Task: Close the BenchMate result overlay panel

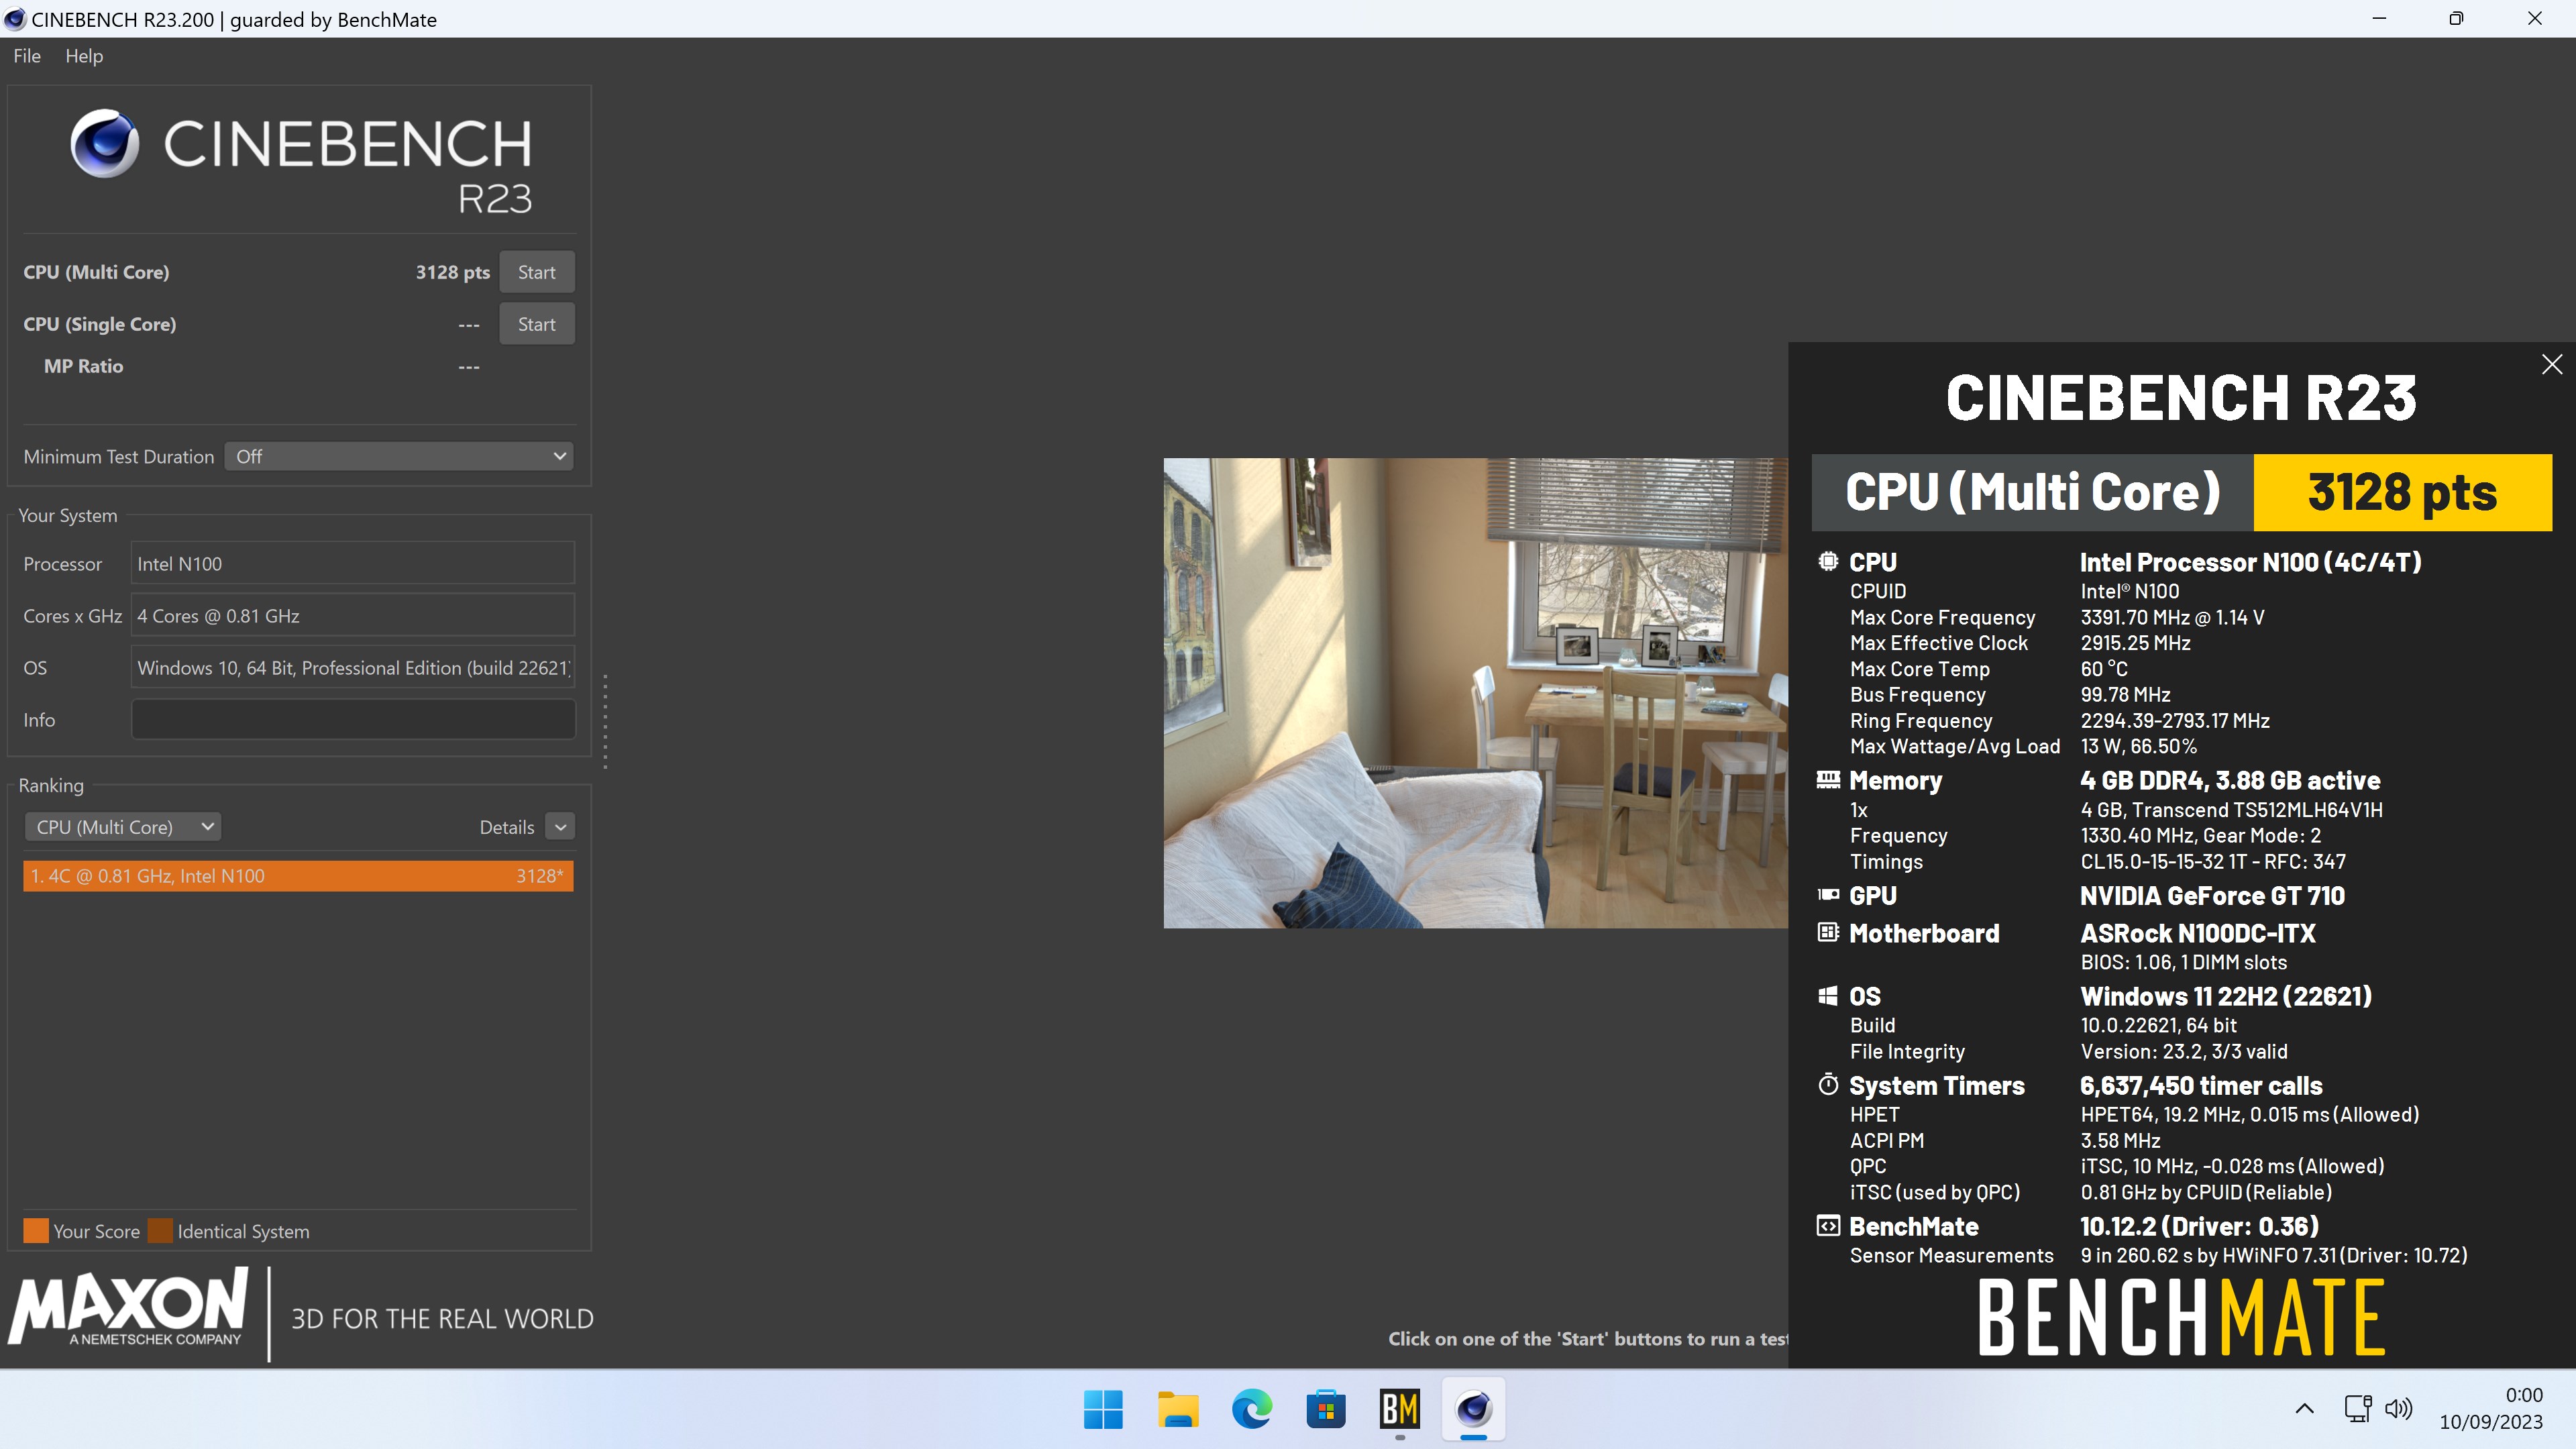Action: (x=2552, y=364)
